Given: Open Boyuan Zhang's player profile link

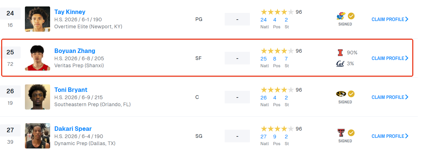Looking at the screenshot, I should tap(75, 51).
